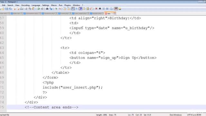Viewport: 206px width, 116px height.
Task: Switch to the style.css tab
Action: click(x=16, y=14)
